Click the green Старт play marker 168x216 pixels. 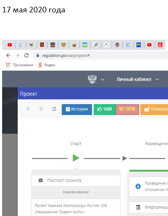76,158
